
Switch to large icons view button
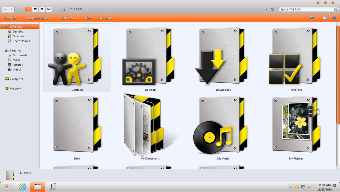pyautogui.click(x=28, y=9)
